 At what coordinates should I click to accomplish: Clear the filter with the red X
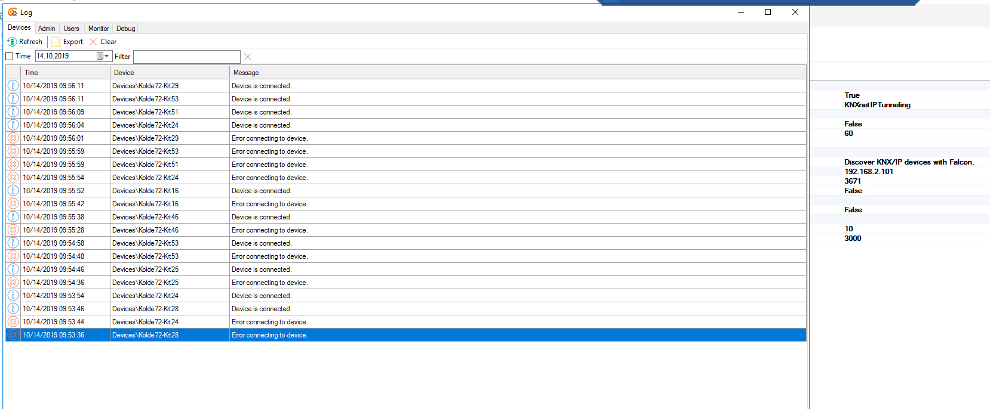(248, 57)
